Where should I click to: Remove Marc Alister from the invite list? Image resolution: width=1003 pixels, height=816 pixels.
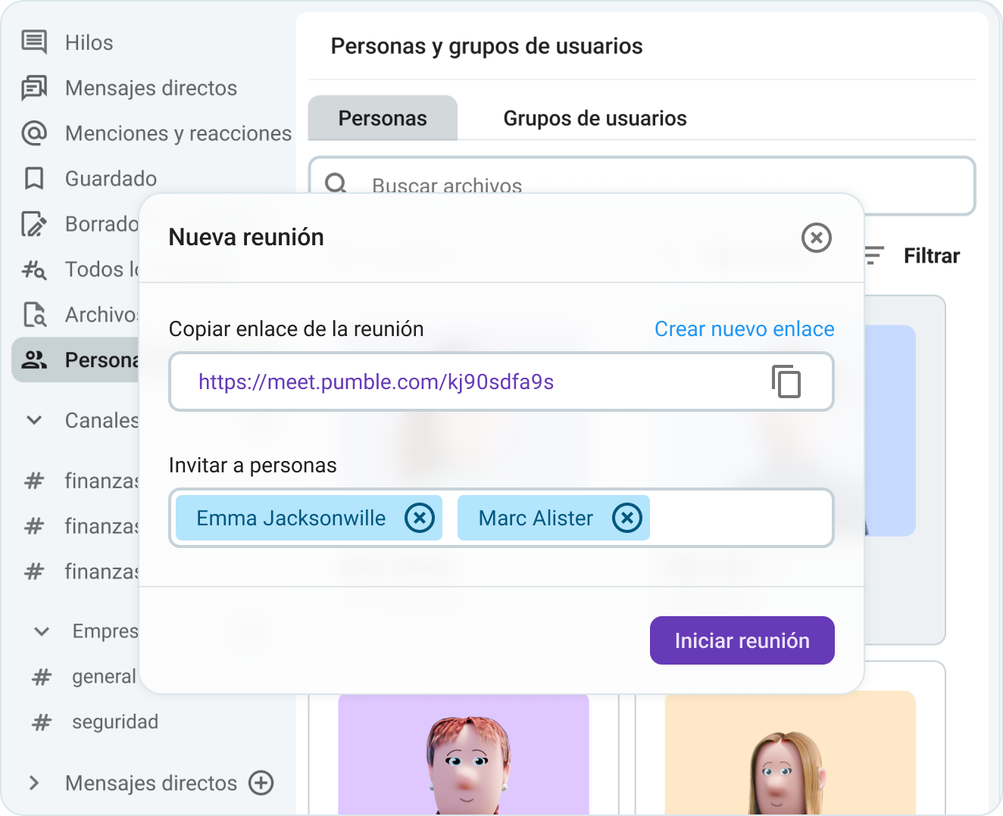[x=627, y=518]
